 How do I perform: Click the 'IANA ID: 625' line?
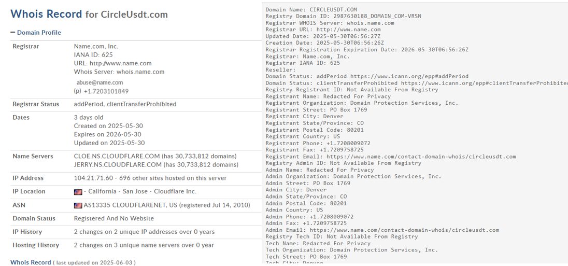[93, 55]
